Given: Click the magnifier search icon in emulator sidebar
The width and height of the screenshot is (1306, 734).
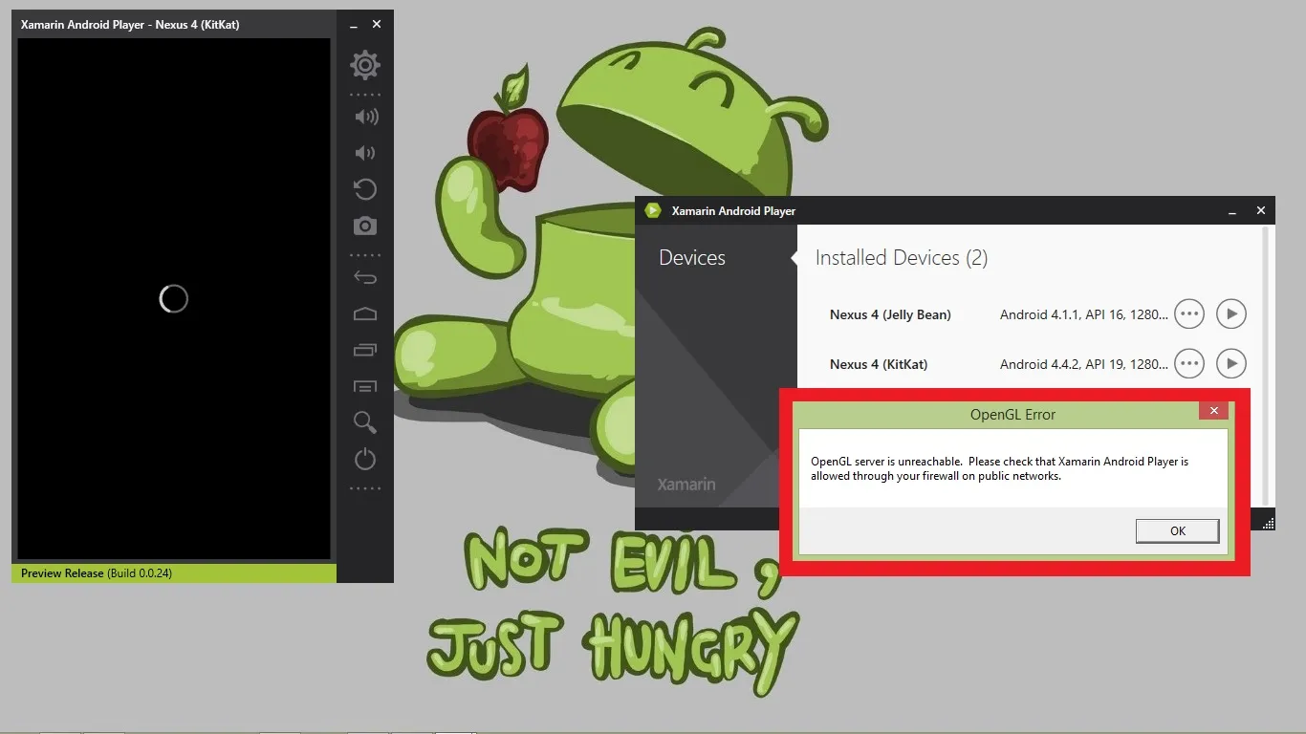Looking at the screenshot, I should pos(365,422).
